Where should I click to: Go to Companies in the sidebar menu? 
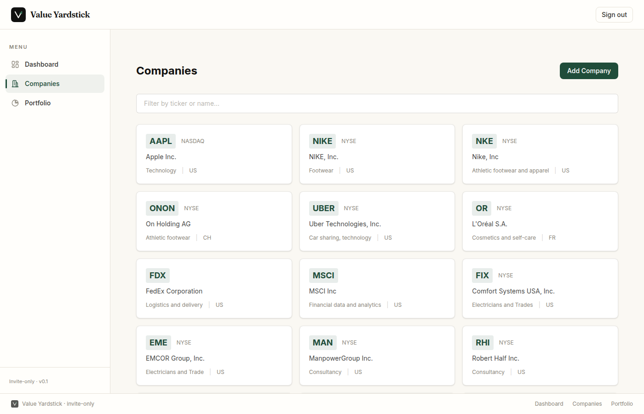coord(55,84)
